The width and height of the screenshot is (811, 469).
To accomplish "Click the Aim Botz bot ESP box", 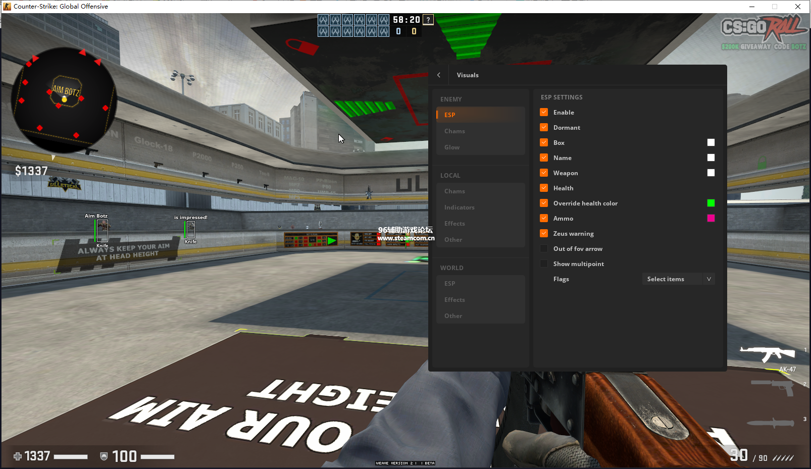I will pos(103,231).
